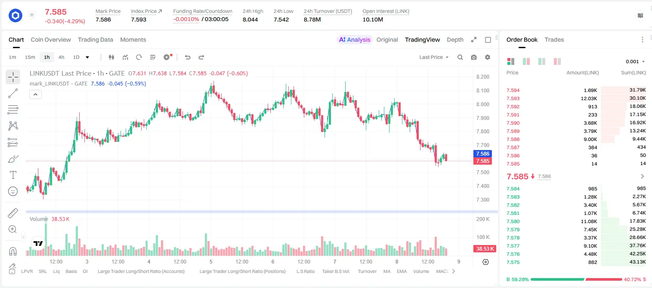Open the Last Price dropdown
Image resolution: width=652 pixels, height=288 pixels.
pyautogui.click(x=434, y=57)
